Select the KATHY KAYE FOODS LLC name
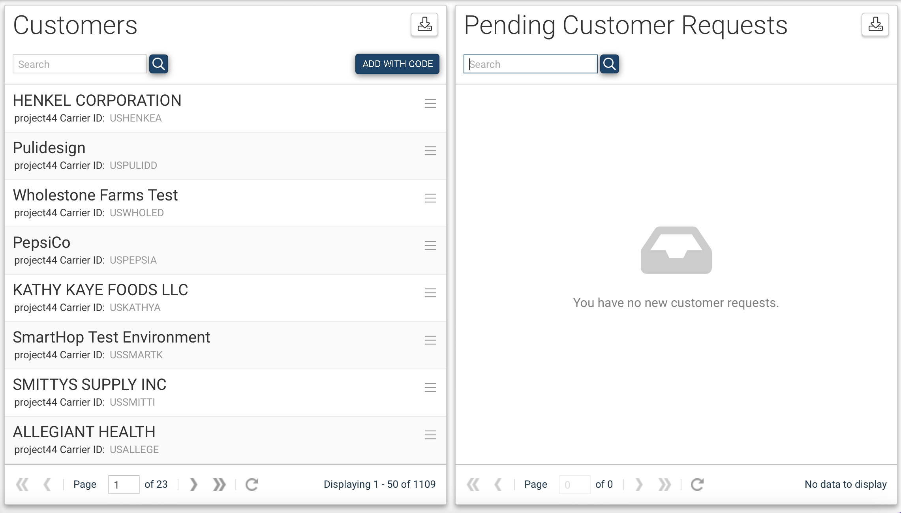This screenshot has height=513, width=901. tap(100, 290)
